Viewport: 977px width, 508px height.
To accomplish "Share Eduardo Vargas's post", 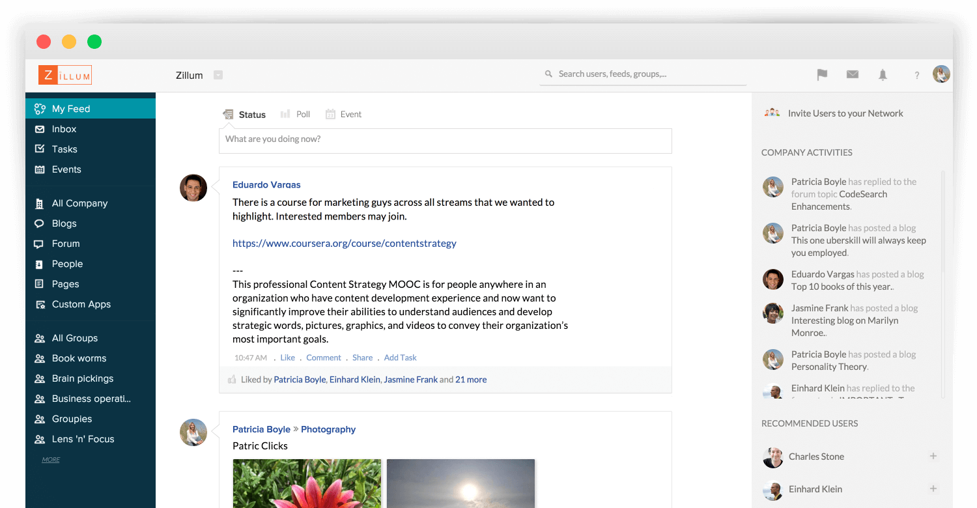I will pos(362,358).
